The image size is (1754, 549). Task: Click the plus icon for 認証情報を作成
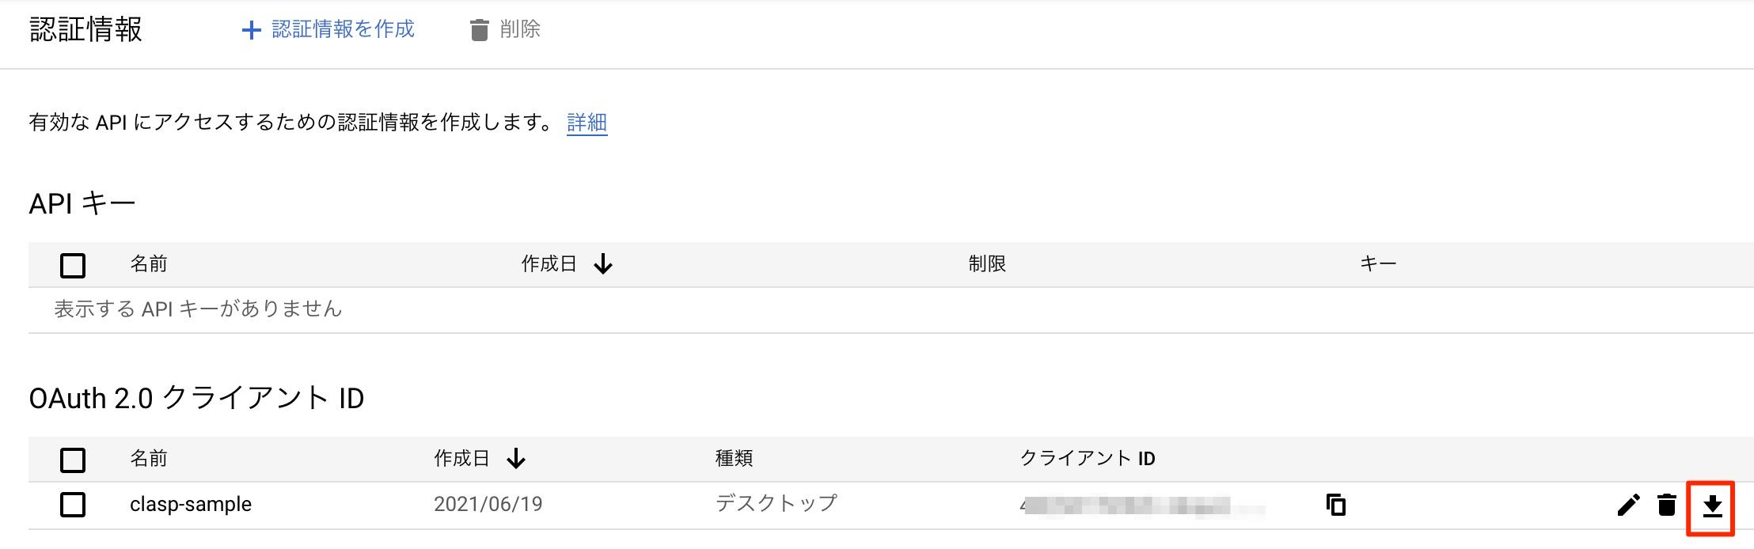click(x=251, y=30)
